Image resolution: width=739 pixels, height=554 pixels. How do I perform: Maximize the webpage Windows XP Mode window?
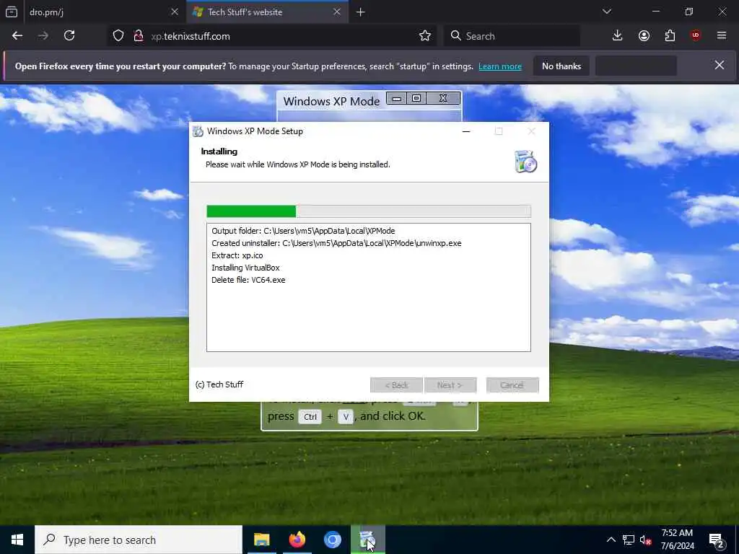coord(416,98)
